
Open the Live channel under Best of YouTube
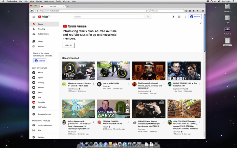[44, 97]
